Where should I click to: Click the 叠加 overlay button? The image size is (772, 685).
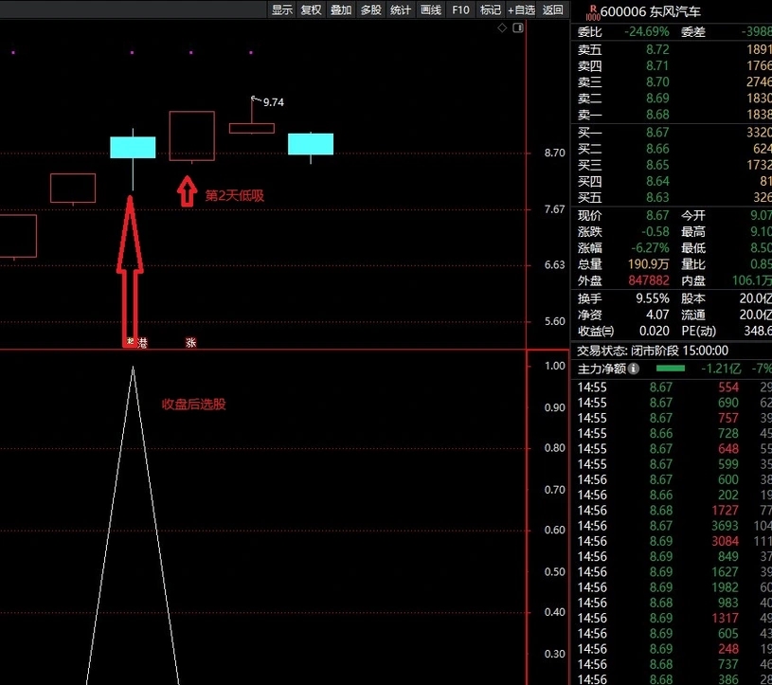341,10
